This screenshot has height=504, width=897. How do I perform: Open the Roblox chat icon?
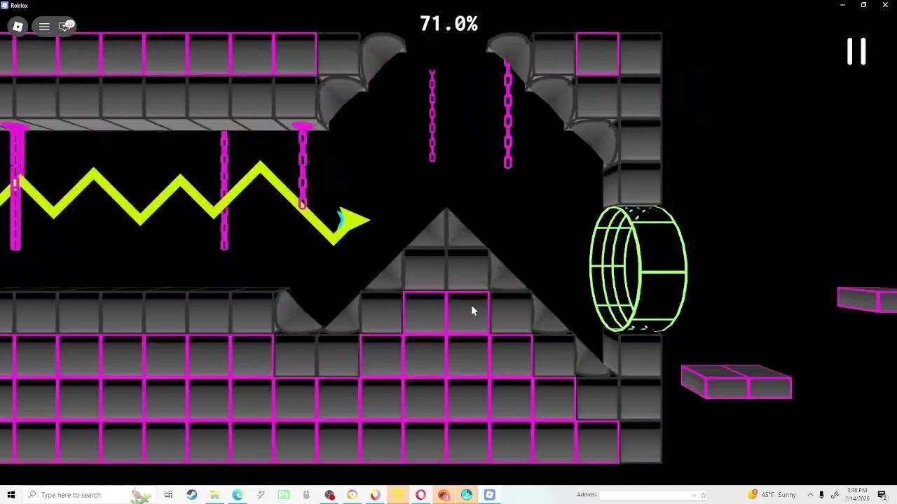pyautogui.click(x=66, y=27)
